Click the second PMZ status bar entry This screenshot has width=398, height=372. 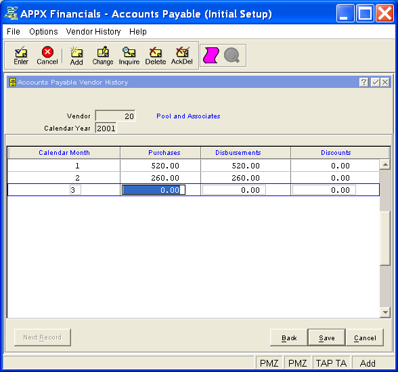(298, 363)
